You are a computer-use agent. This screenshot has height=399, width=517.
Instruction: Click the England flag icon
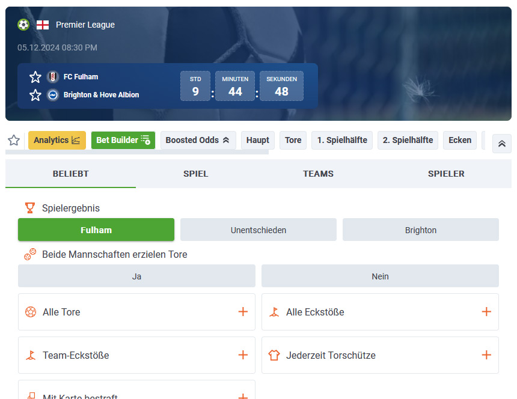click(x=43, y=25)
